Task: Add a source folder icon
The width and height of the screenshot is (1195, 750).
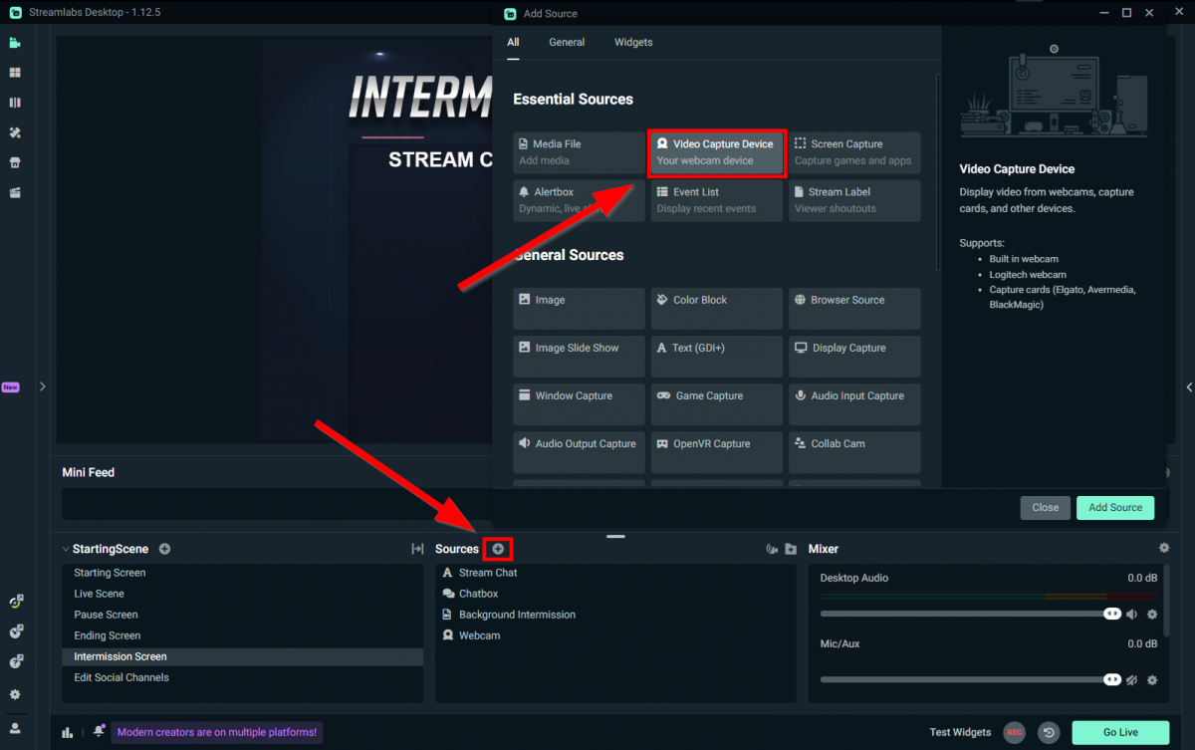Action: tap(791, 549)
